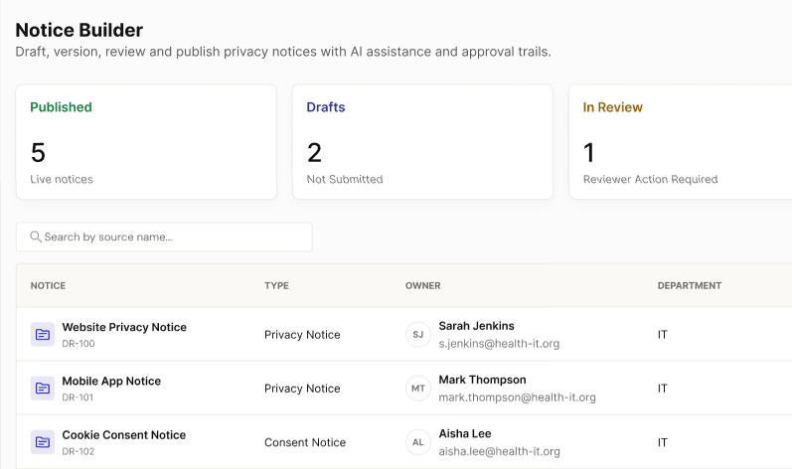
Task: Click the Notice Builder page heading
Action: coord(79,30)
